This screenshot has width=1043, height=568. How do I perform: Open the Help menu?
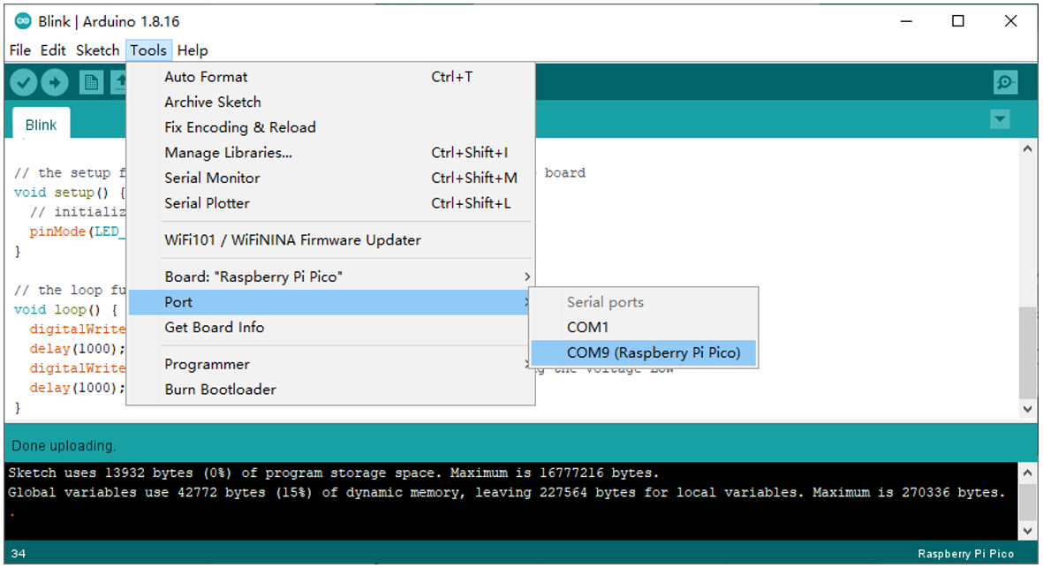point(193,50)
